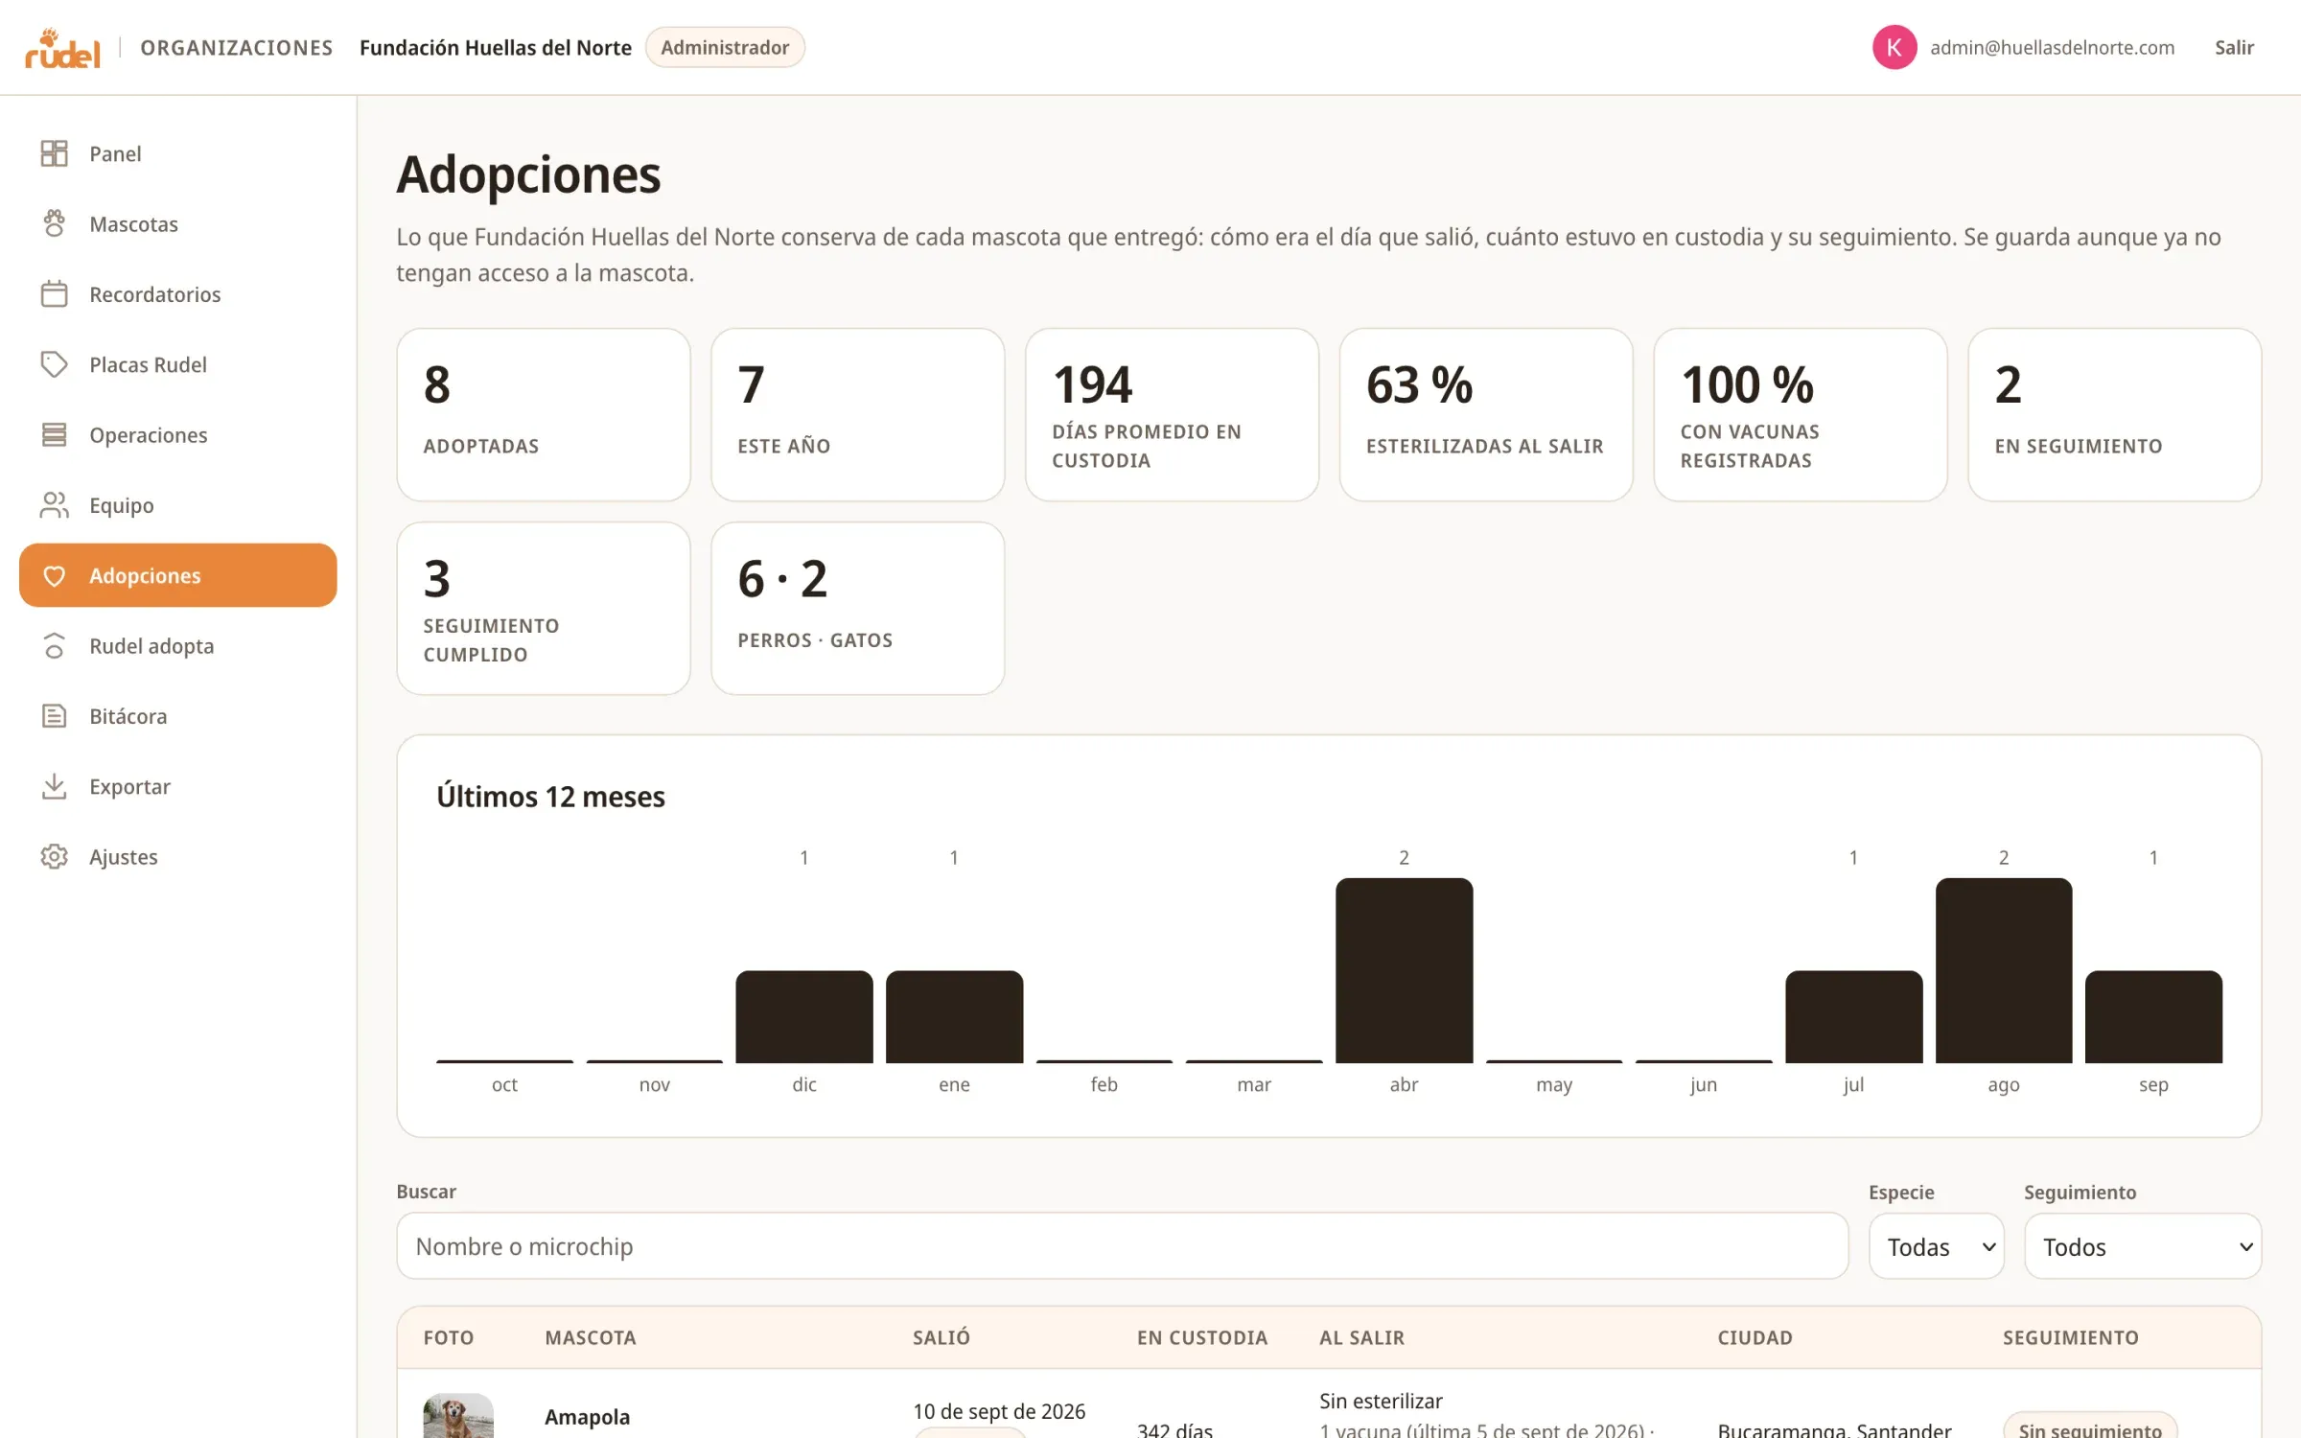2301x1438 pixels.
Task: Select the Mascotas paw icon
Action: tap(55, 223)
